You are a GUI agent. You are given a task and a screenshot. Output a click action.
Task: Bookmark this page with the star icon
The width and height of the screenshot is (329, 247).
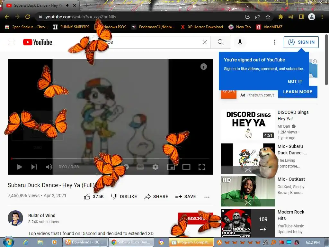click(x=268, y=17)
